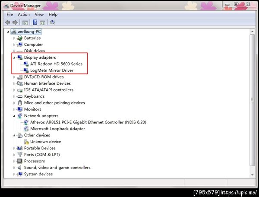Image resolution: width=259 pixels, height=197 pixels.
Task: Select the Computer category icon
Action: click(x=20, y=44)
